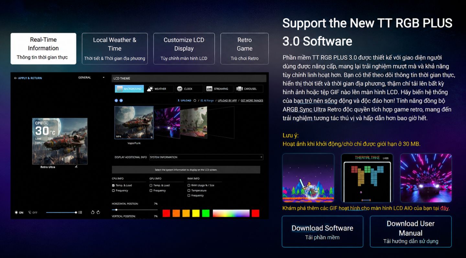
Task: Click the HORIZONTAL POSITION 7% value
Action: tap(156, 204)
